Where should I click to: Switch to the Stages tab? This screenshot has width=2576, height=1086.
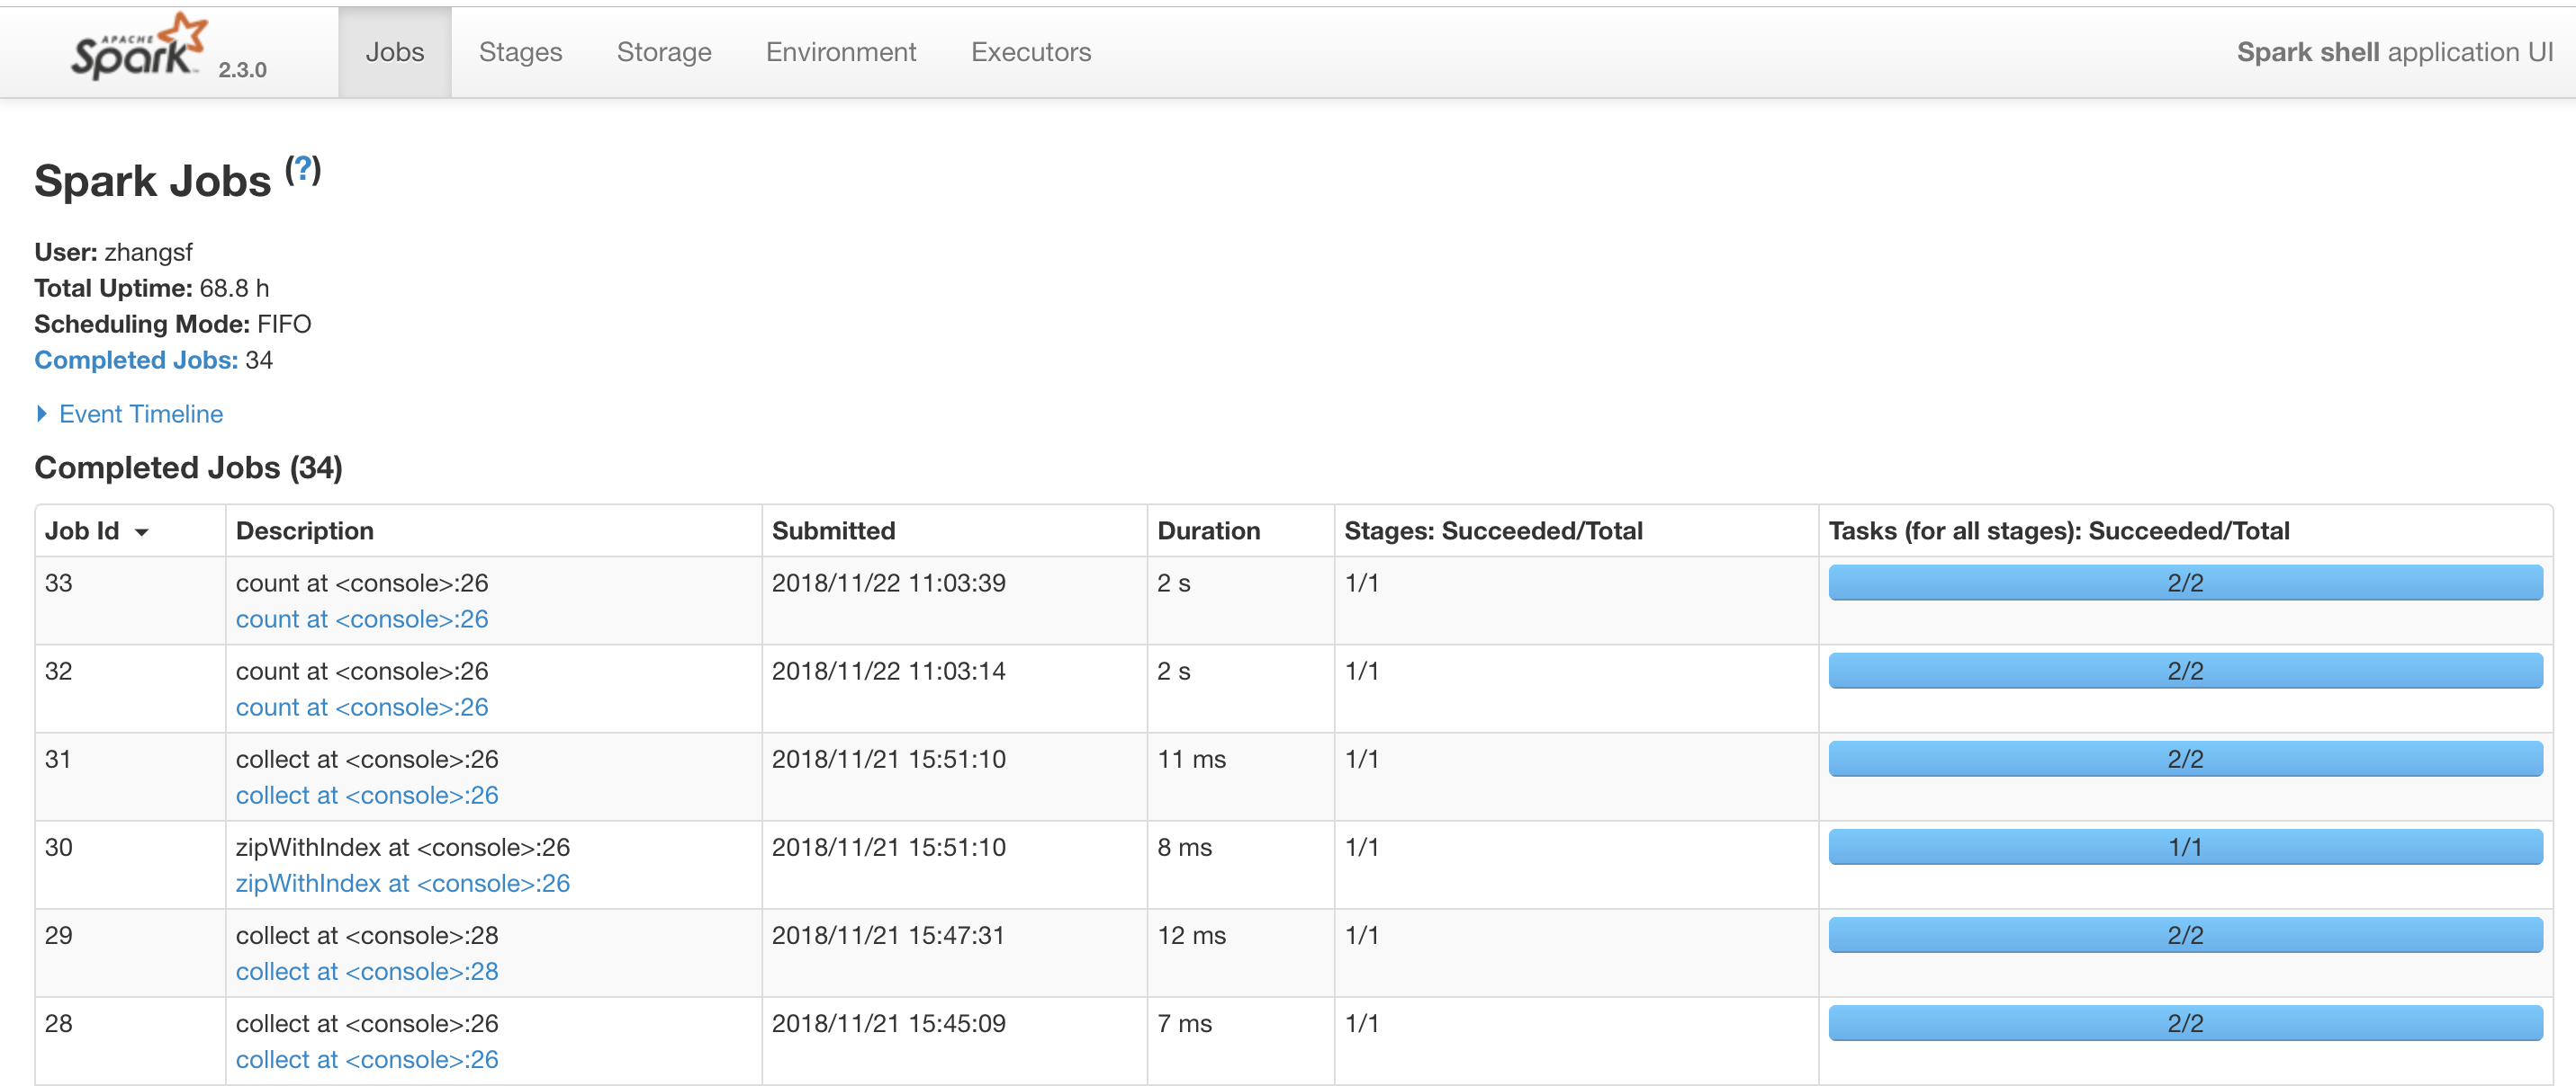point(520,52)
